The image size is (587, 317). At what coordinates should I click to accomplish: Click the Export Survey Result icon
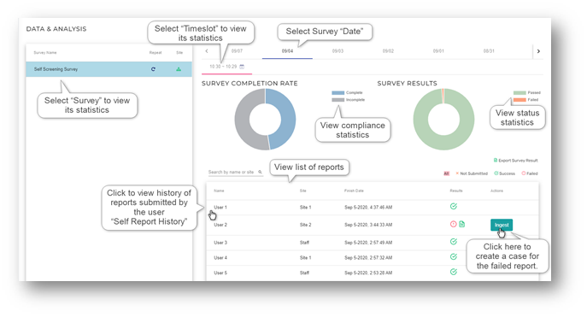tap(496, 160)
